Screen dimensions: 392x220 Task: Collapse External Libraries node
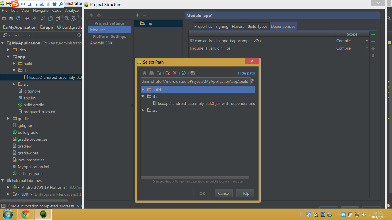[3, 180]
